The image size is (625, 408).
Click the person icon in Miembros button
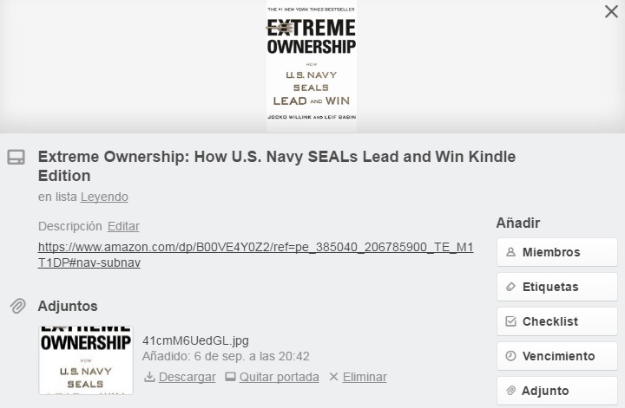click(x=510, y=252)
